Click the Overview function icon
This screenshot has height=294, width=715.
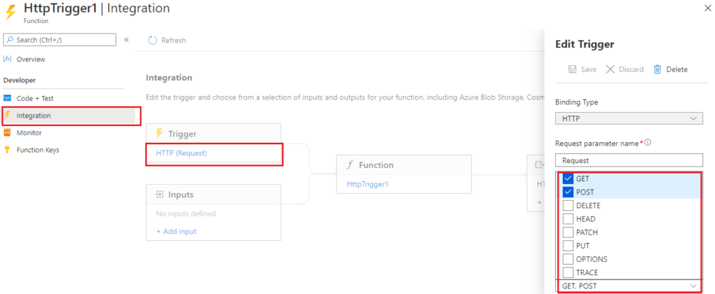(7, 59)
